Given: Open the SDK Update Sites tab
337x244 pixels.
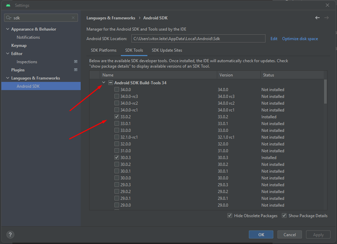Looking at the screenshot, I should pyautogui.click(x=167, y=50).
